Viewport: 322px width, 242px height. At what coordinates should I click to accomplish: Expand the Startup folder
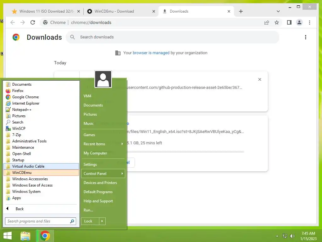click(x=41, y=160)
